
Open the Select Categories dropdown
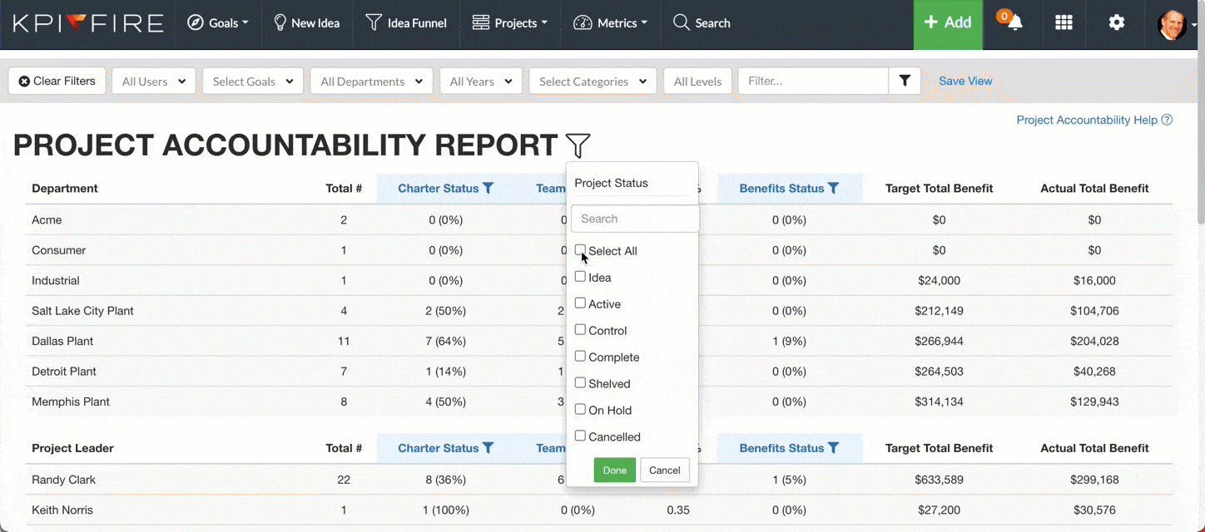593,81
